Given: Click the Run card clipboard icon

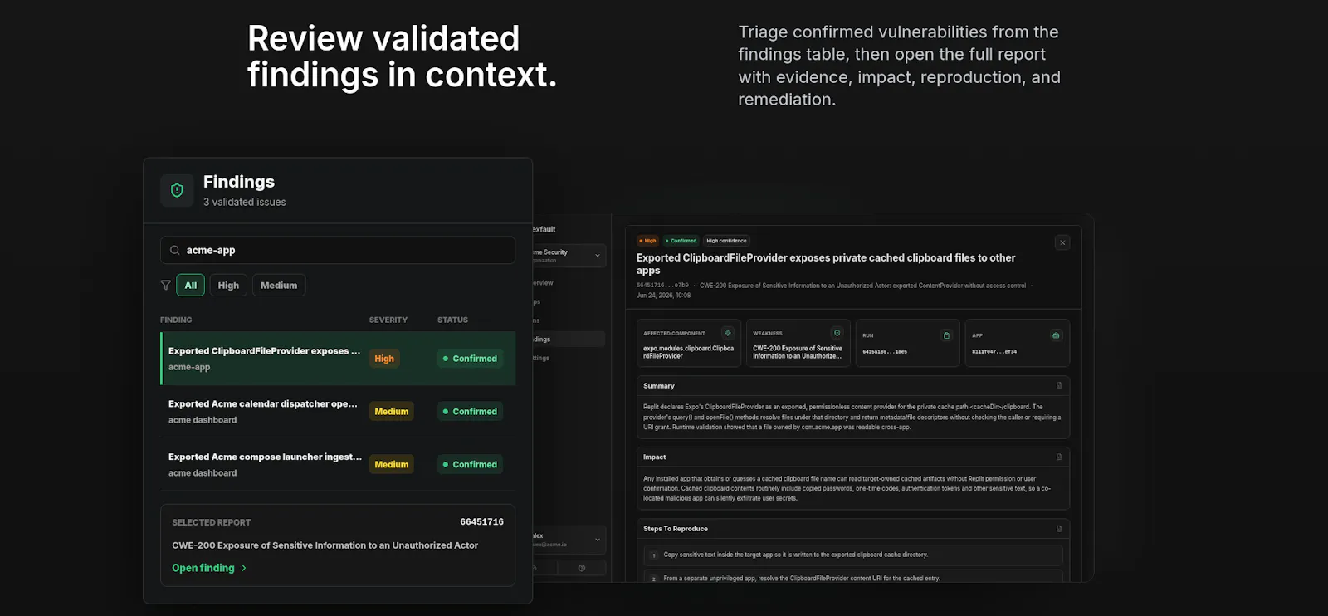Looking at the screenshot, I should [x=946, y=335].
